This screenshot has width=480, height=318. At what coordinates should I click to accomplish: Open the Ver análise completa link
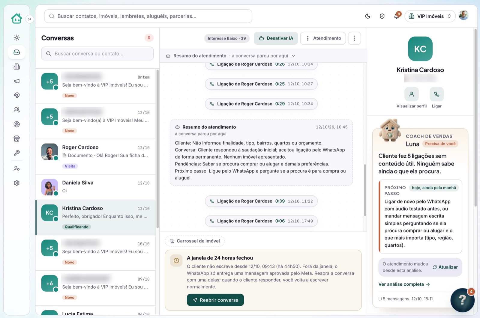(404, 284)
